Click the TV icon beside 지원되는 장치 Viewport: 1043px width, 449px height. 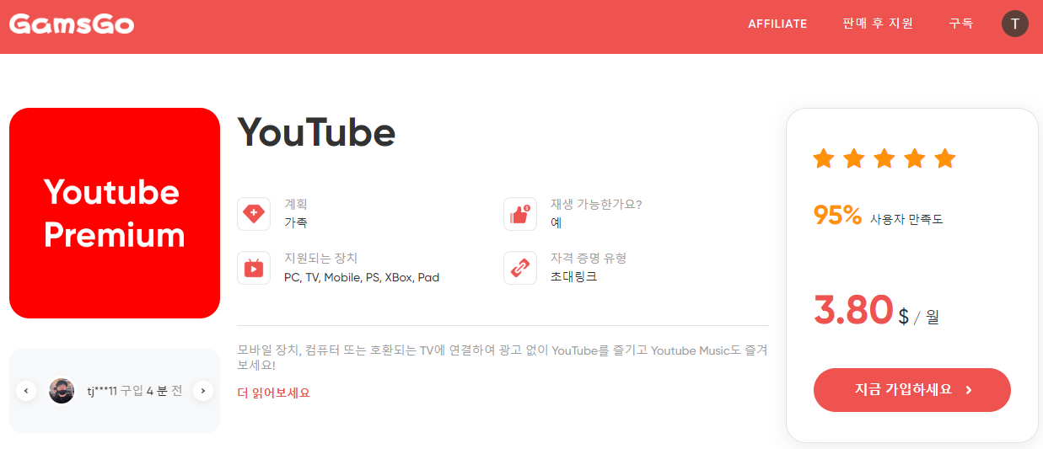pos(254,268)
